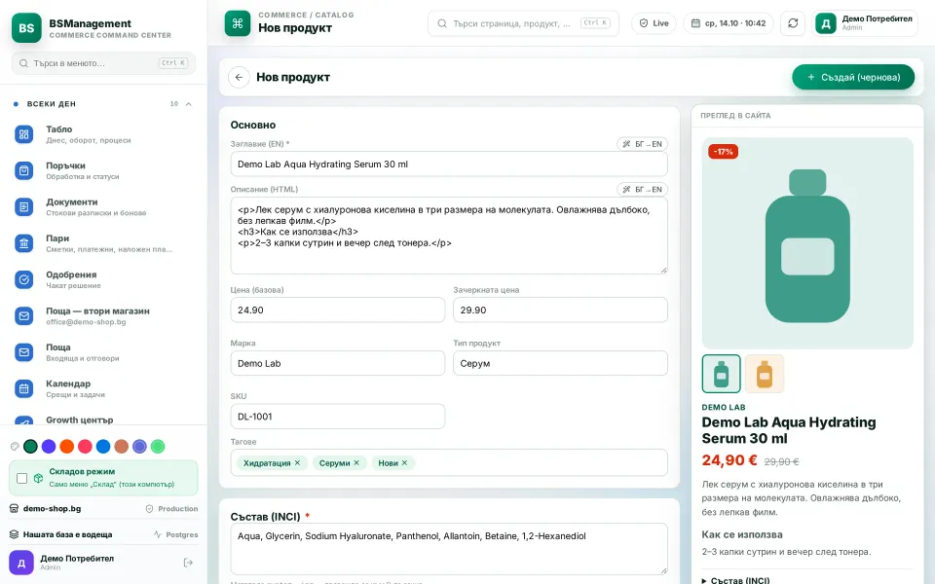Image resolution: width=935 pixels, height=584 pixels.
Task: Click the shop icon beside demo-shop.bg
Action: (15, 508)
